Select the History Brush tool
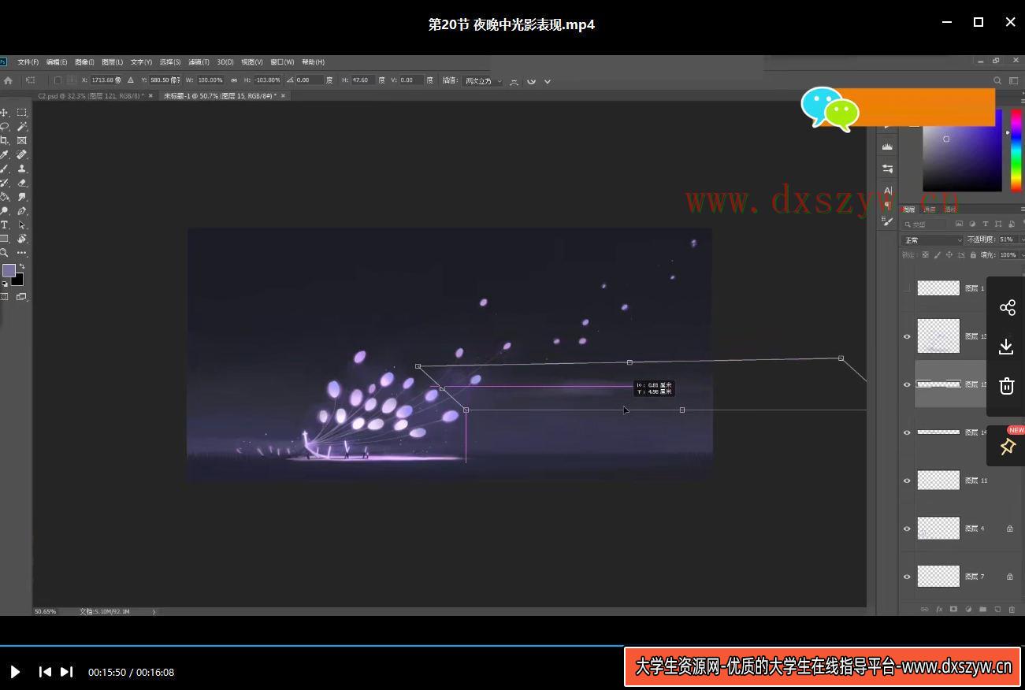This screenshot has width=1025, height=690. click(x=5, y=183)
